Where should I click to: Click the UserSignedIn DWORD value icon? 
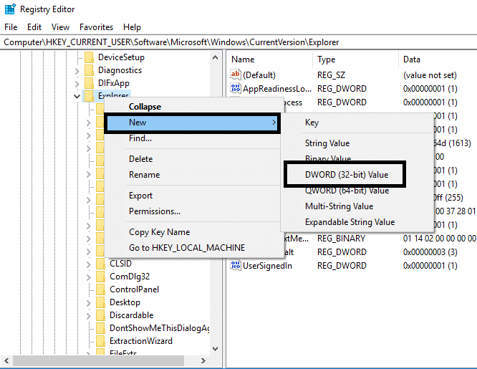click(236, 266)
